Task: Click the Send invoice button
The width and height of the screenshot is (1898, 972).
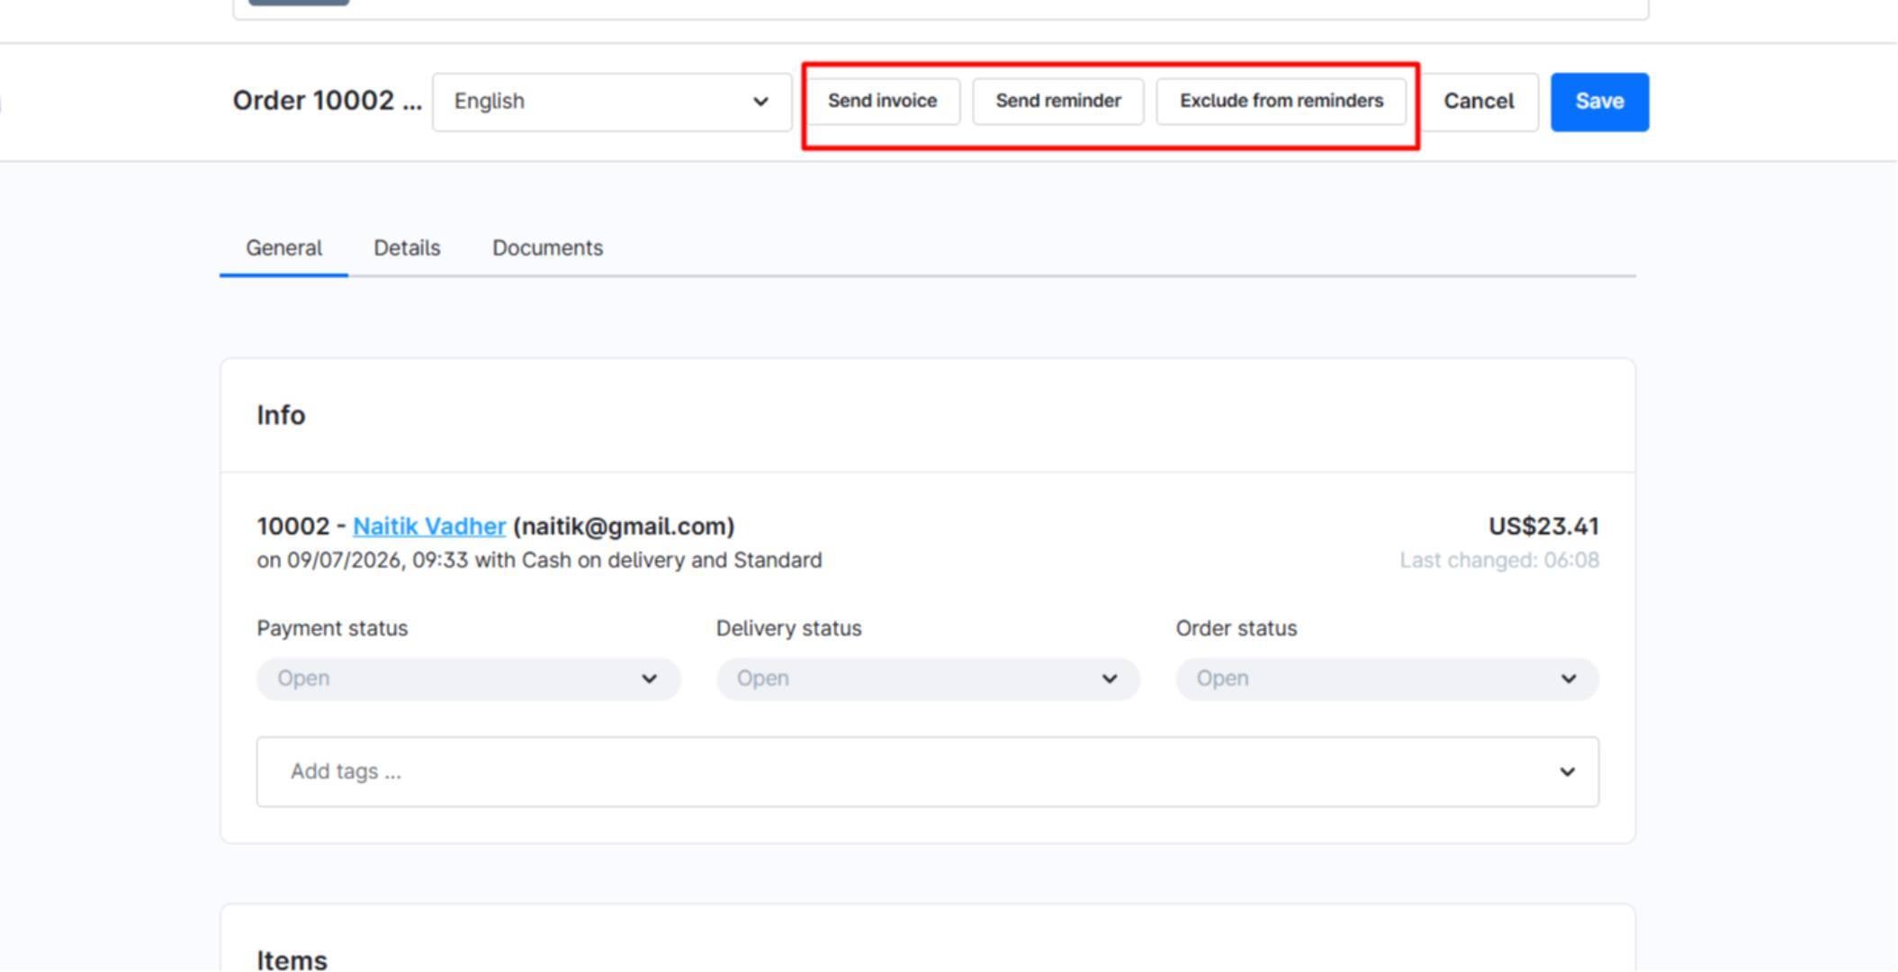Action: (882, 101)
